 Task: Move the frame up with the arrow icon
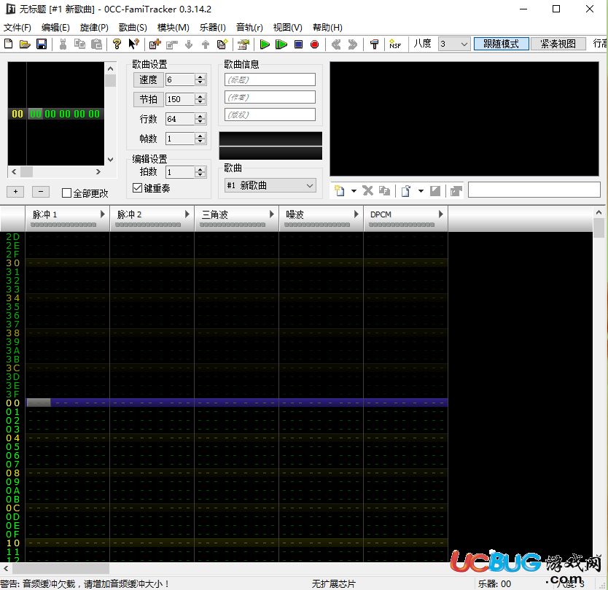[x=206, y=44]
